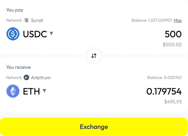
Task: Click the Max balance link
Action: pyautogui.click(x=177, y=20)
